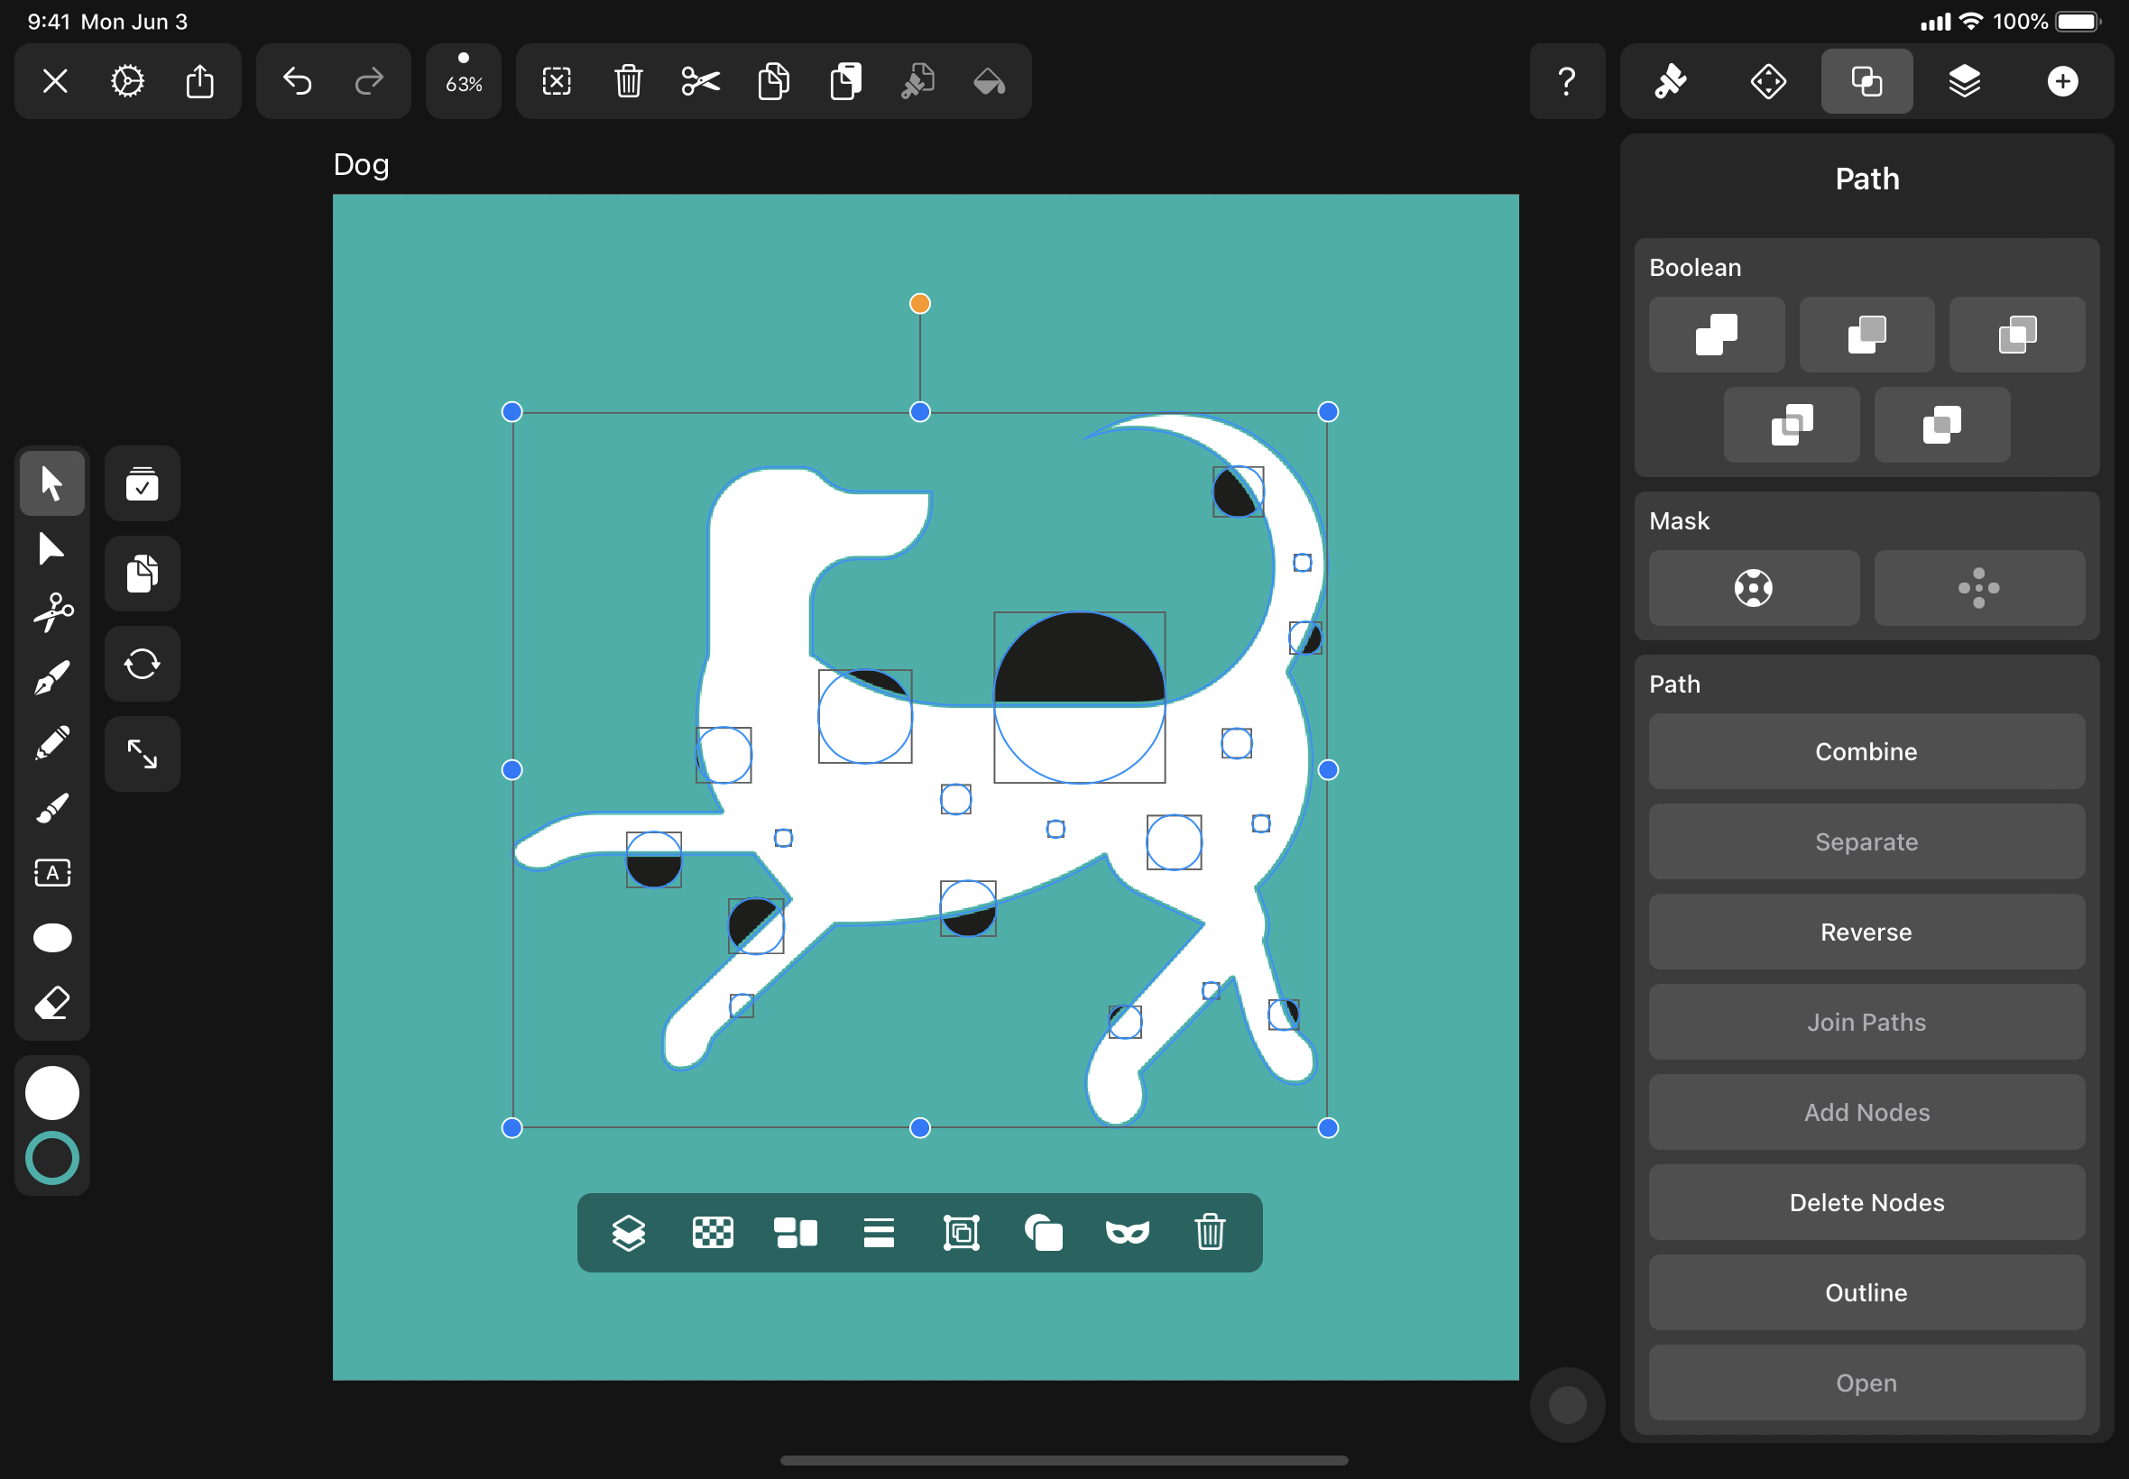Open the Style paintbrush tab
The height and width of the screenshot is (1479, 2129).
1670,81
